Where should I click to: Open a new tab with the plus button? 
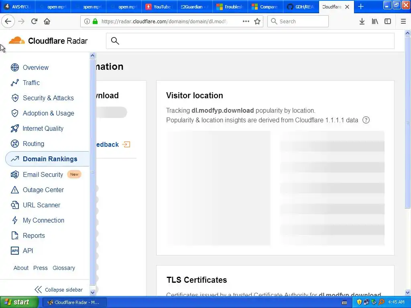[361, 6]
